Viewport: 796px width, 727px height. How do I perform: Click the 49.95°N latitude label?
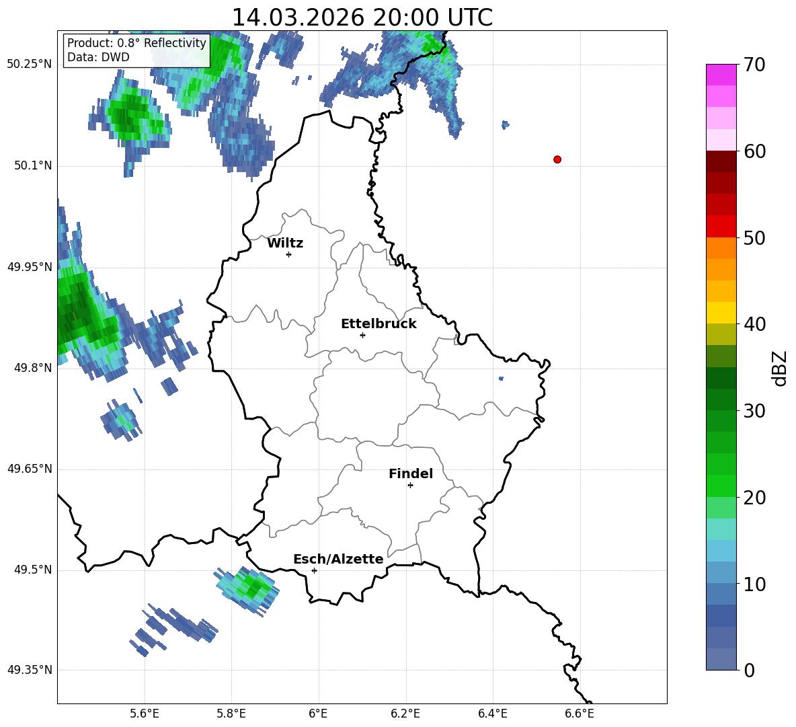click(30, 267)
